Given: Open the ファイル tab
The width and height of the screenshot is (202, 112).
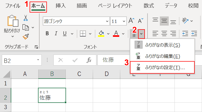Looking at the screenshot, I should [x=13, y=6].
